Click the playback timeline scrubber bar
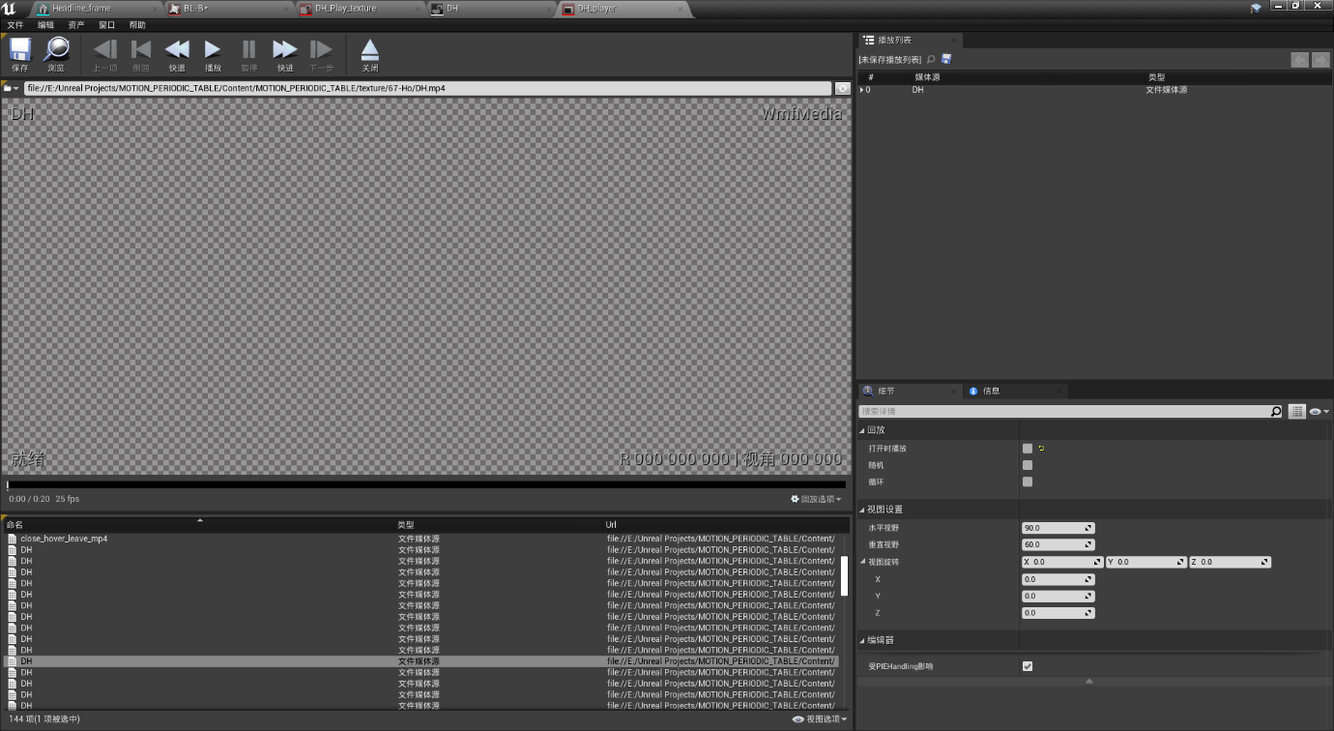 (x=426, y=485)
